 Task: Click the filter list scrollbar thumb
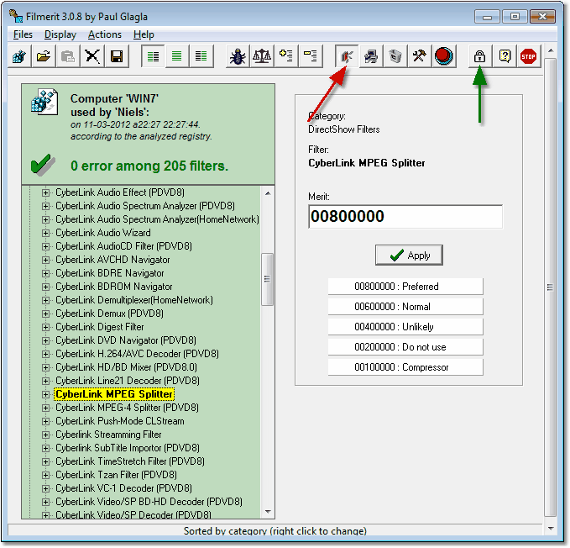(x=268, y=279)
